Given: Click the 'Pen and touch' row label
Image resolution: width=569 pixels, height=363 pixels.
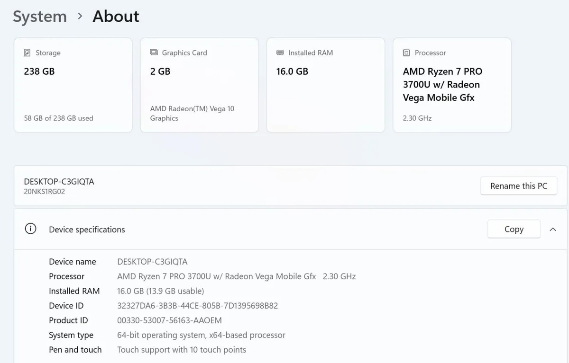Looking at the screenshot, I should (x=75, y=350).
